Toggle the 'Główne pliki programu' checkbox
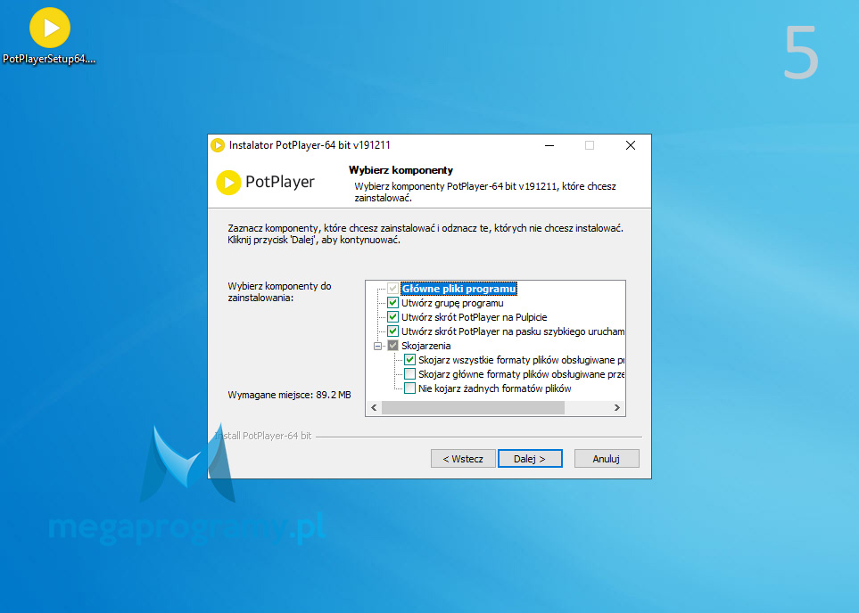 (392, 289)
